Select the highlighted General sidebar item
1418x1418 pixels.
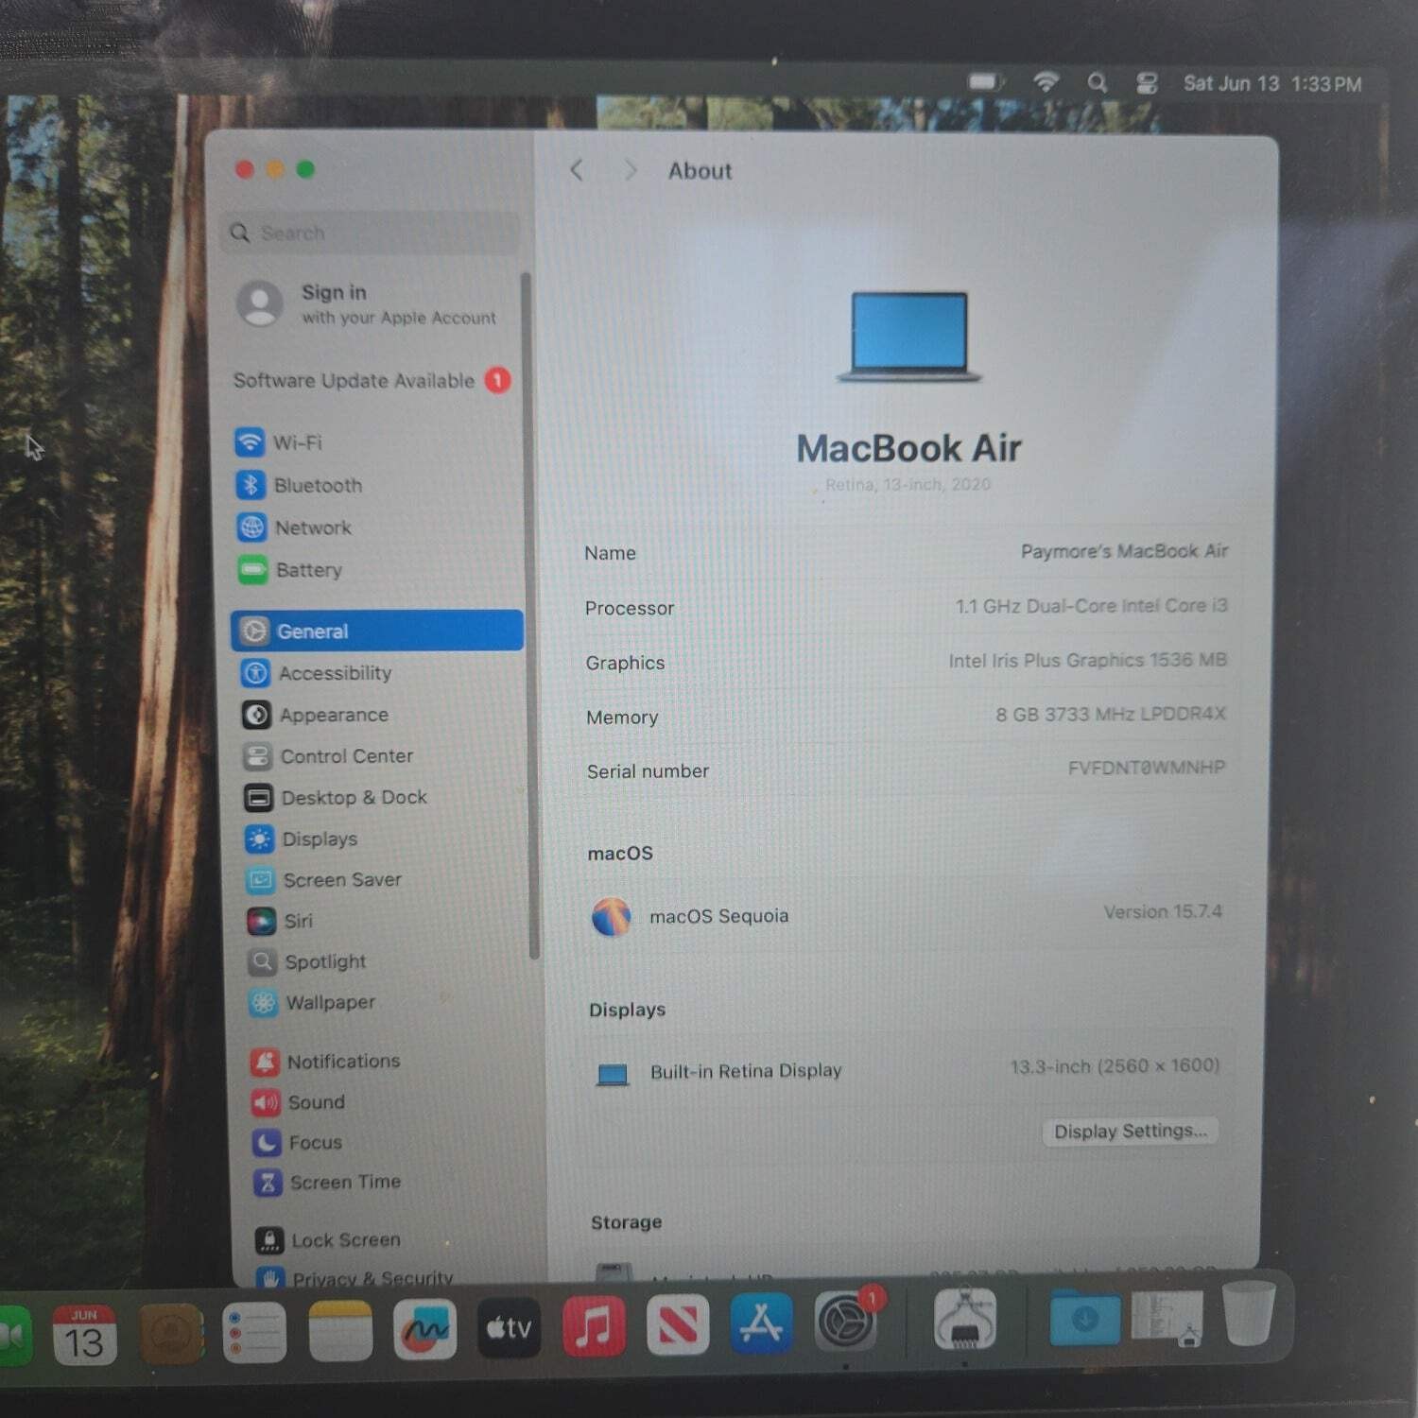(x=376, y=631)
